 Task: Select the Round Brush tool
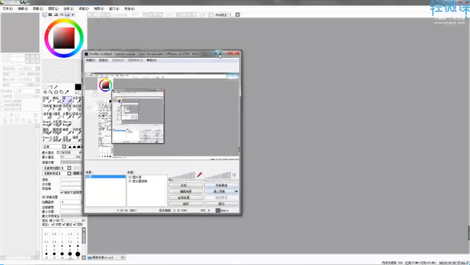click(x=47, y=123)
